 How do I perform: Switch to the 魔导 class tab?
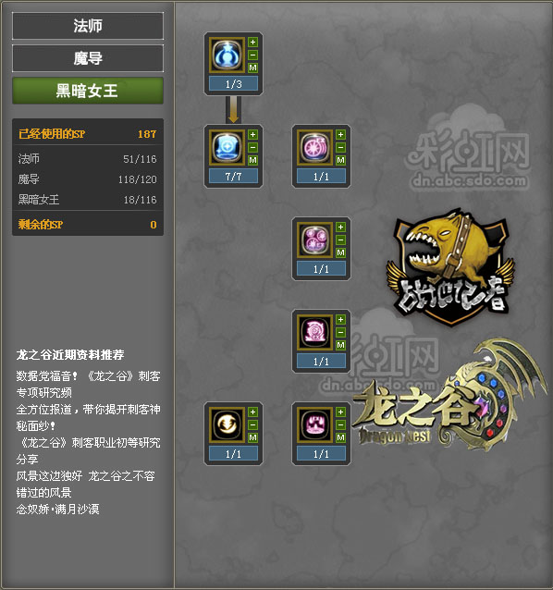(88, 58)
